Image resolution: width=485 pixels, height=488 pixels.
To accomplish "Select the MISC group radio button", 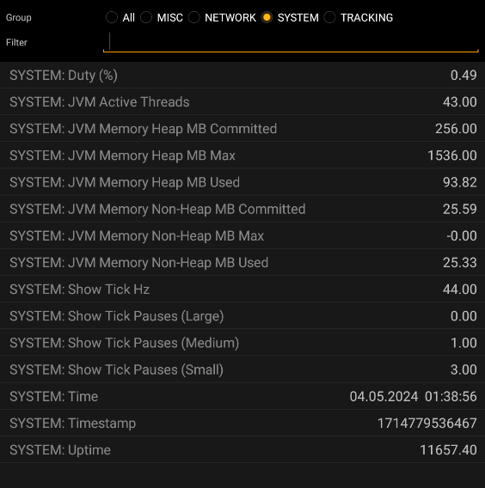I will 146,17.
